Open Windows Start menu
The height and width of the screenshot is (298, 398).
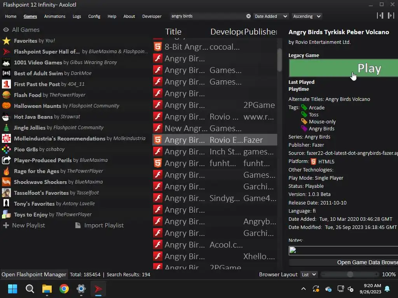(12, 289)
